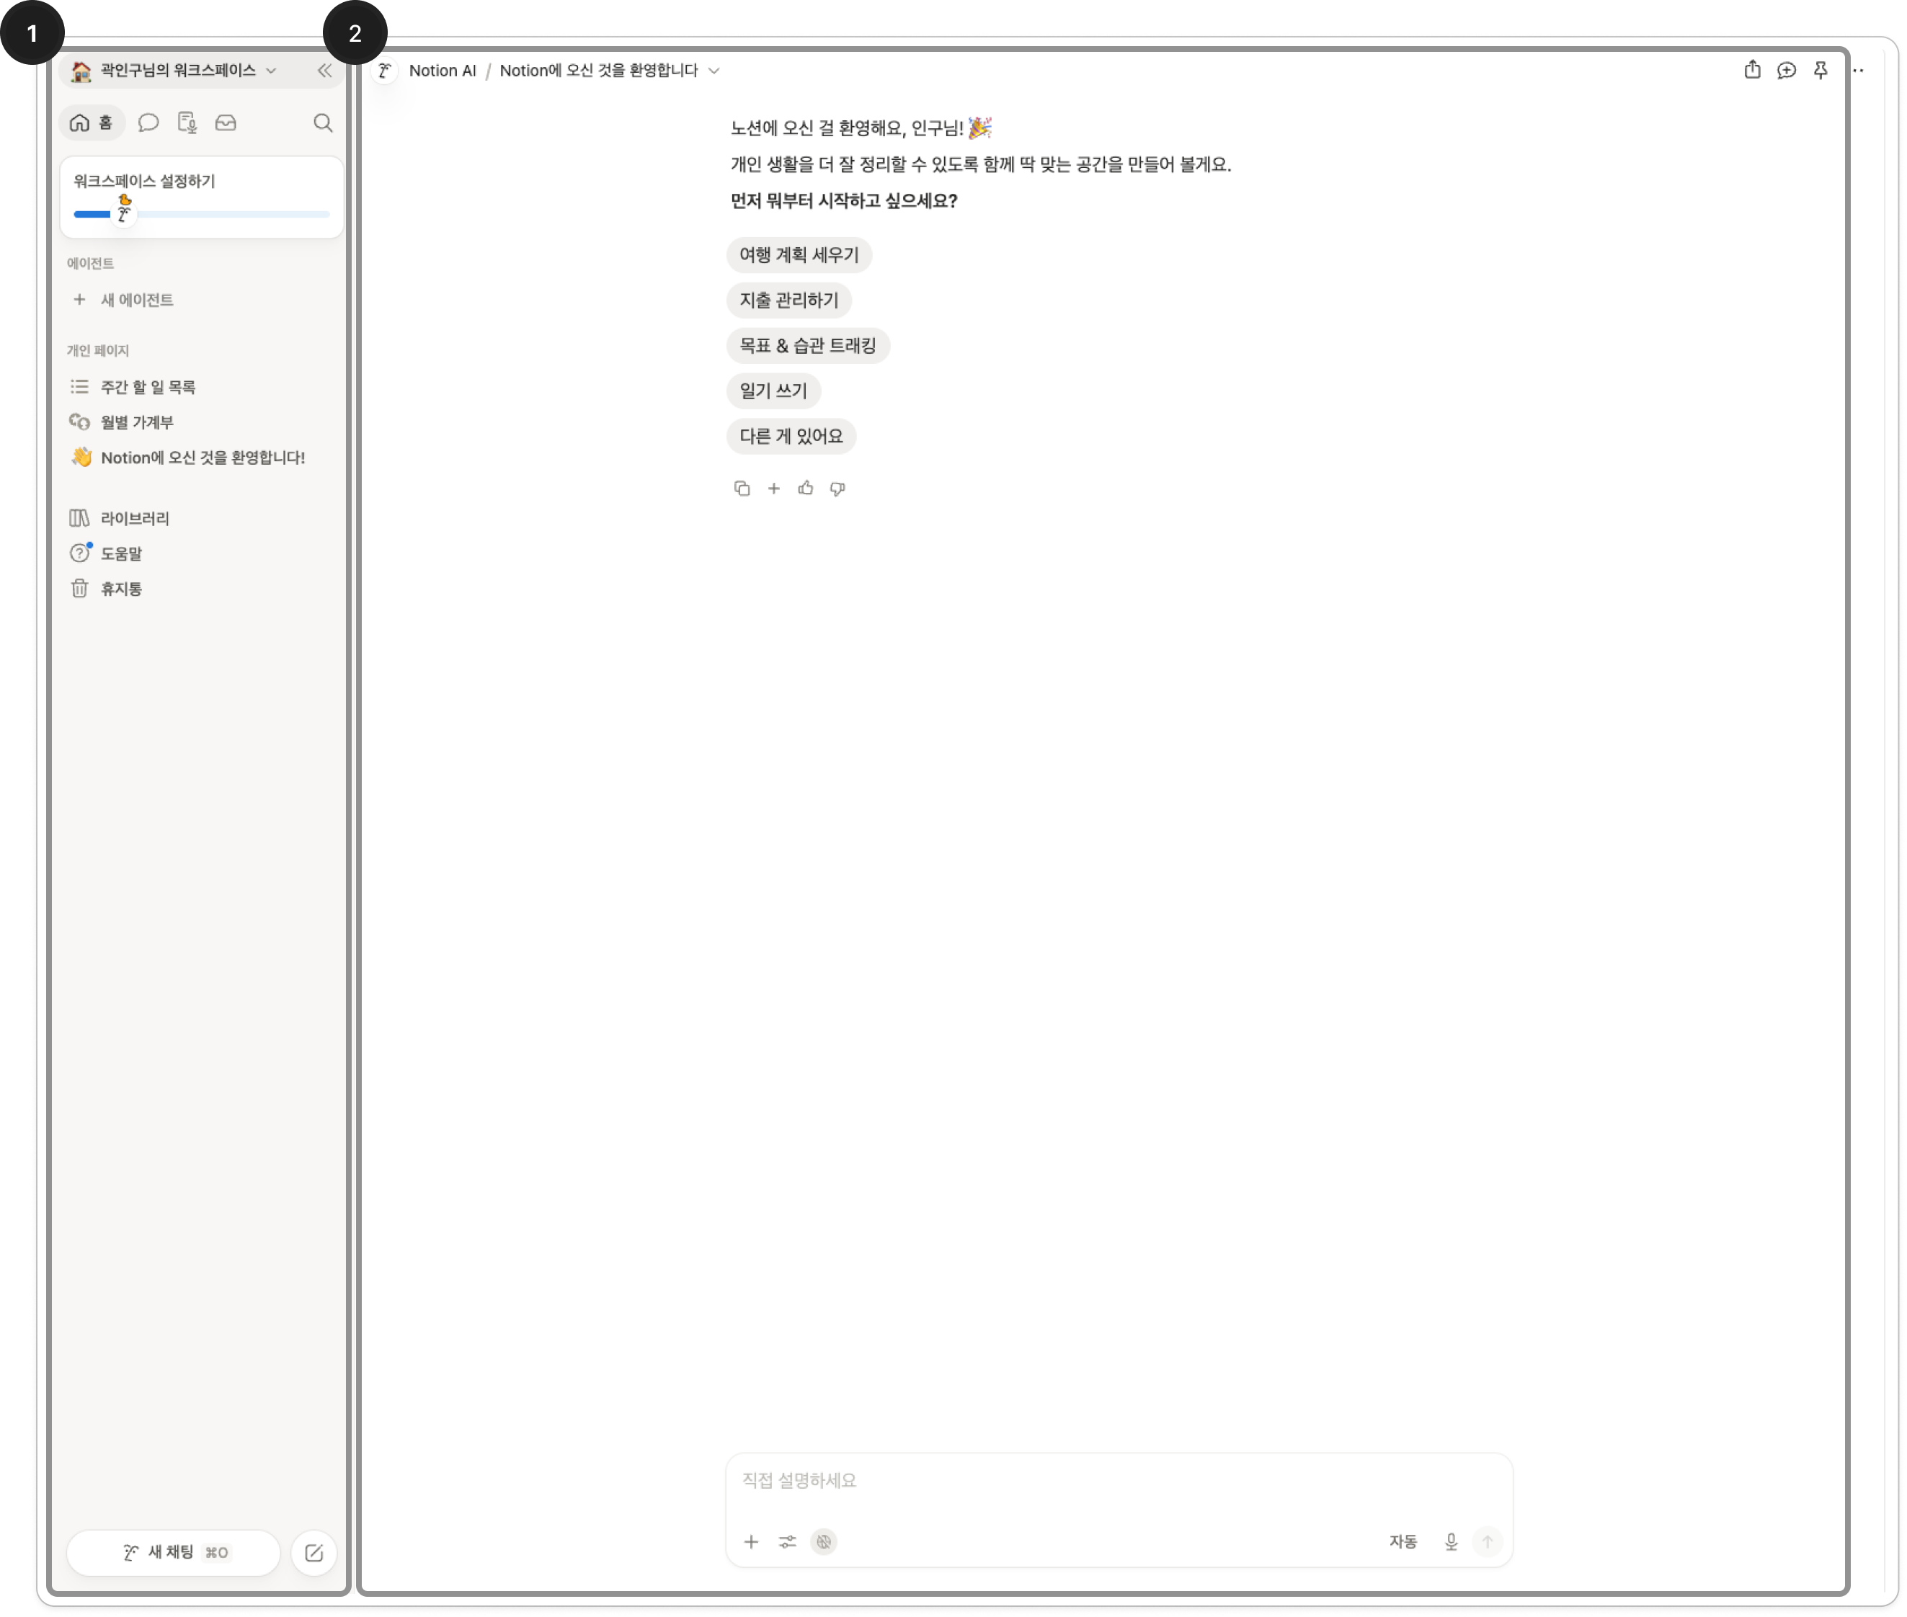Choose the 목표 & 습관 트래킹 suggestion
Screen dimensions: 1907x1617
click(x=808, y=346)
